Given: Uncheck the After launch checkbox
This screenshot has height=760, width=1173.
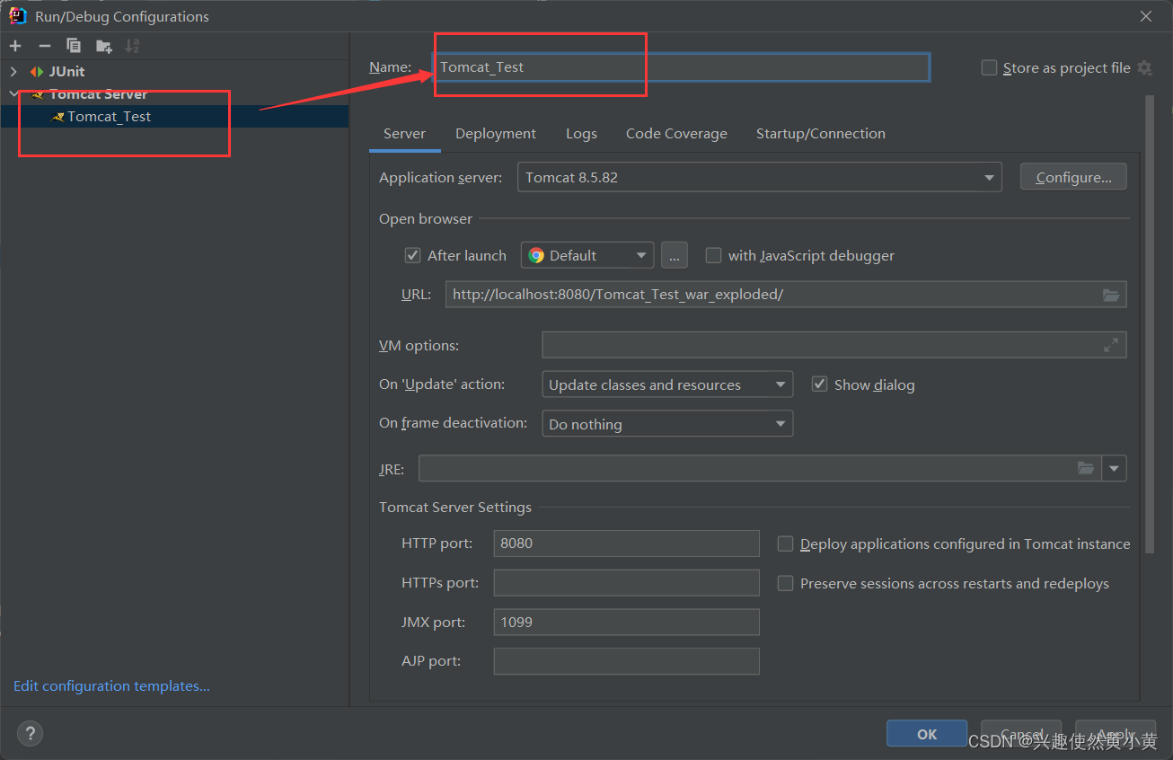Looking at the screenshot, I should click(412, 255).
